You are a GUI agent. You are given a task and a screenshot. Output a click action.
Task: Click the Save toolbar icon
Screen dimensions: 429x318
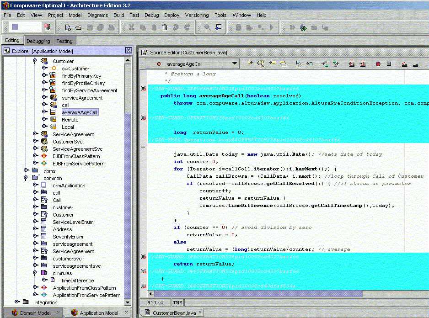90,27
